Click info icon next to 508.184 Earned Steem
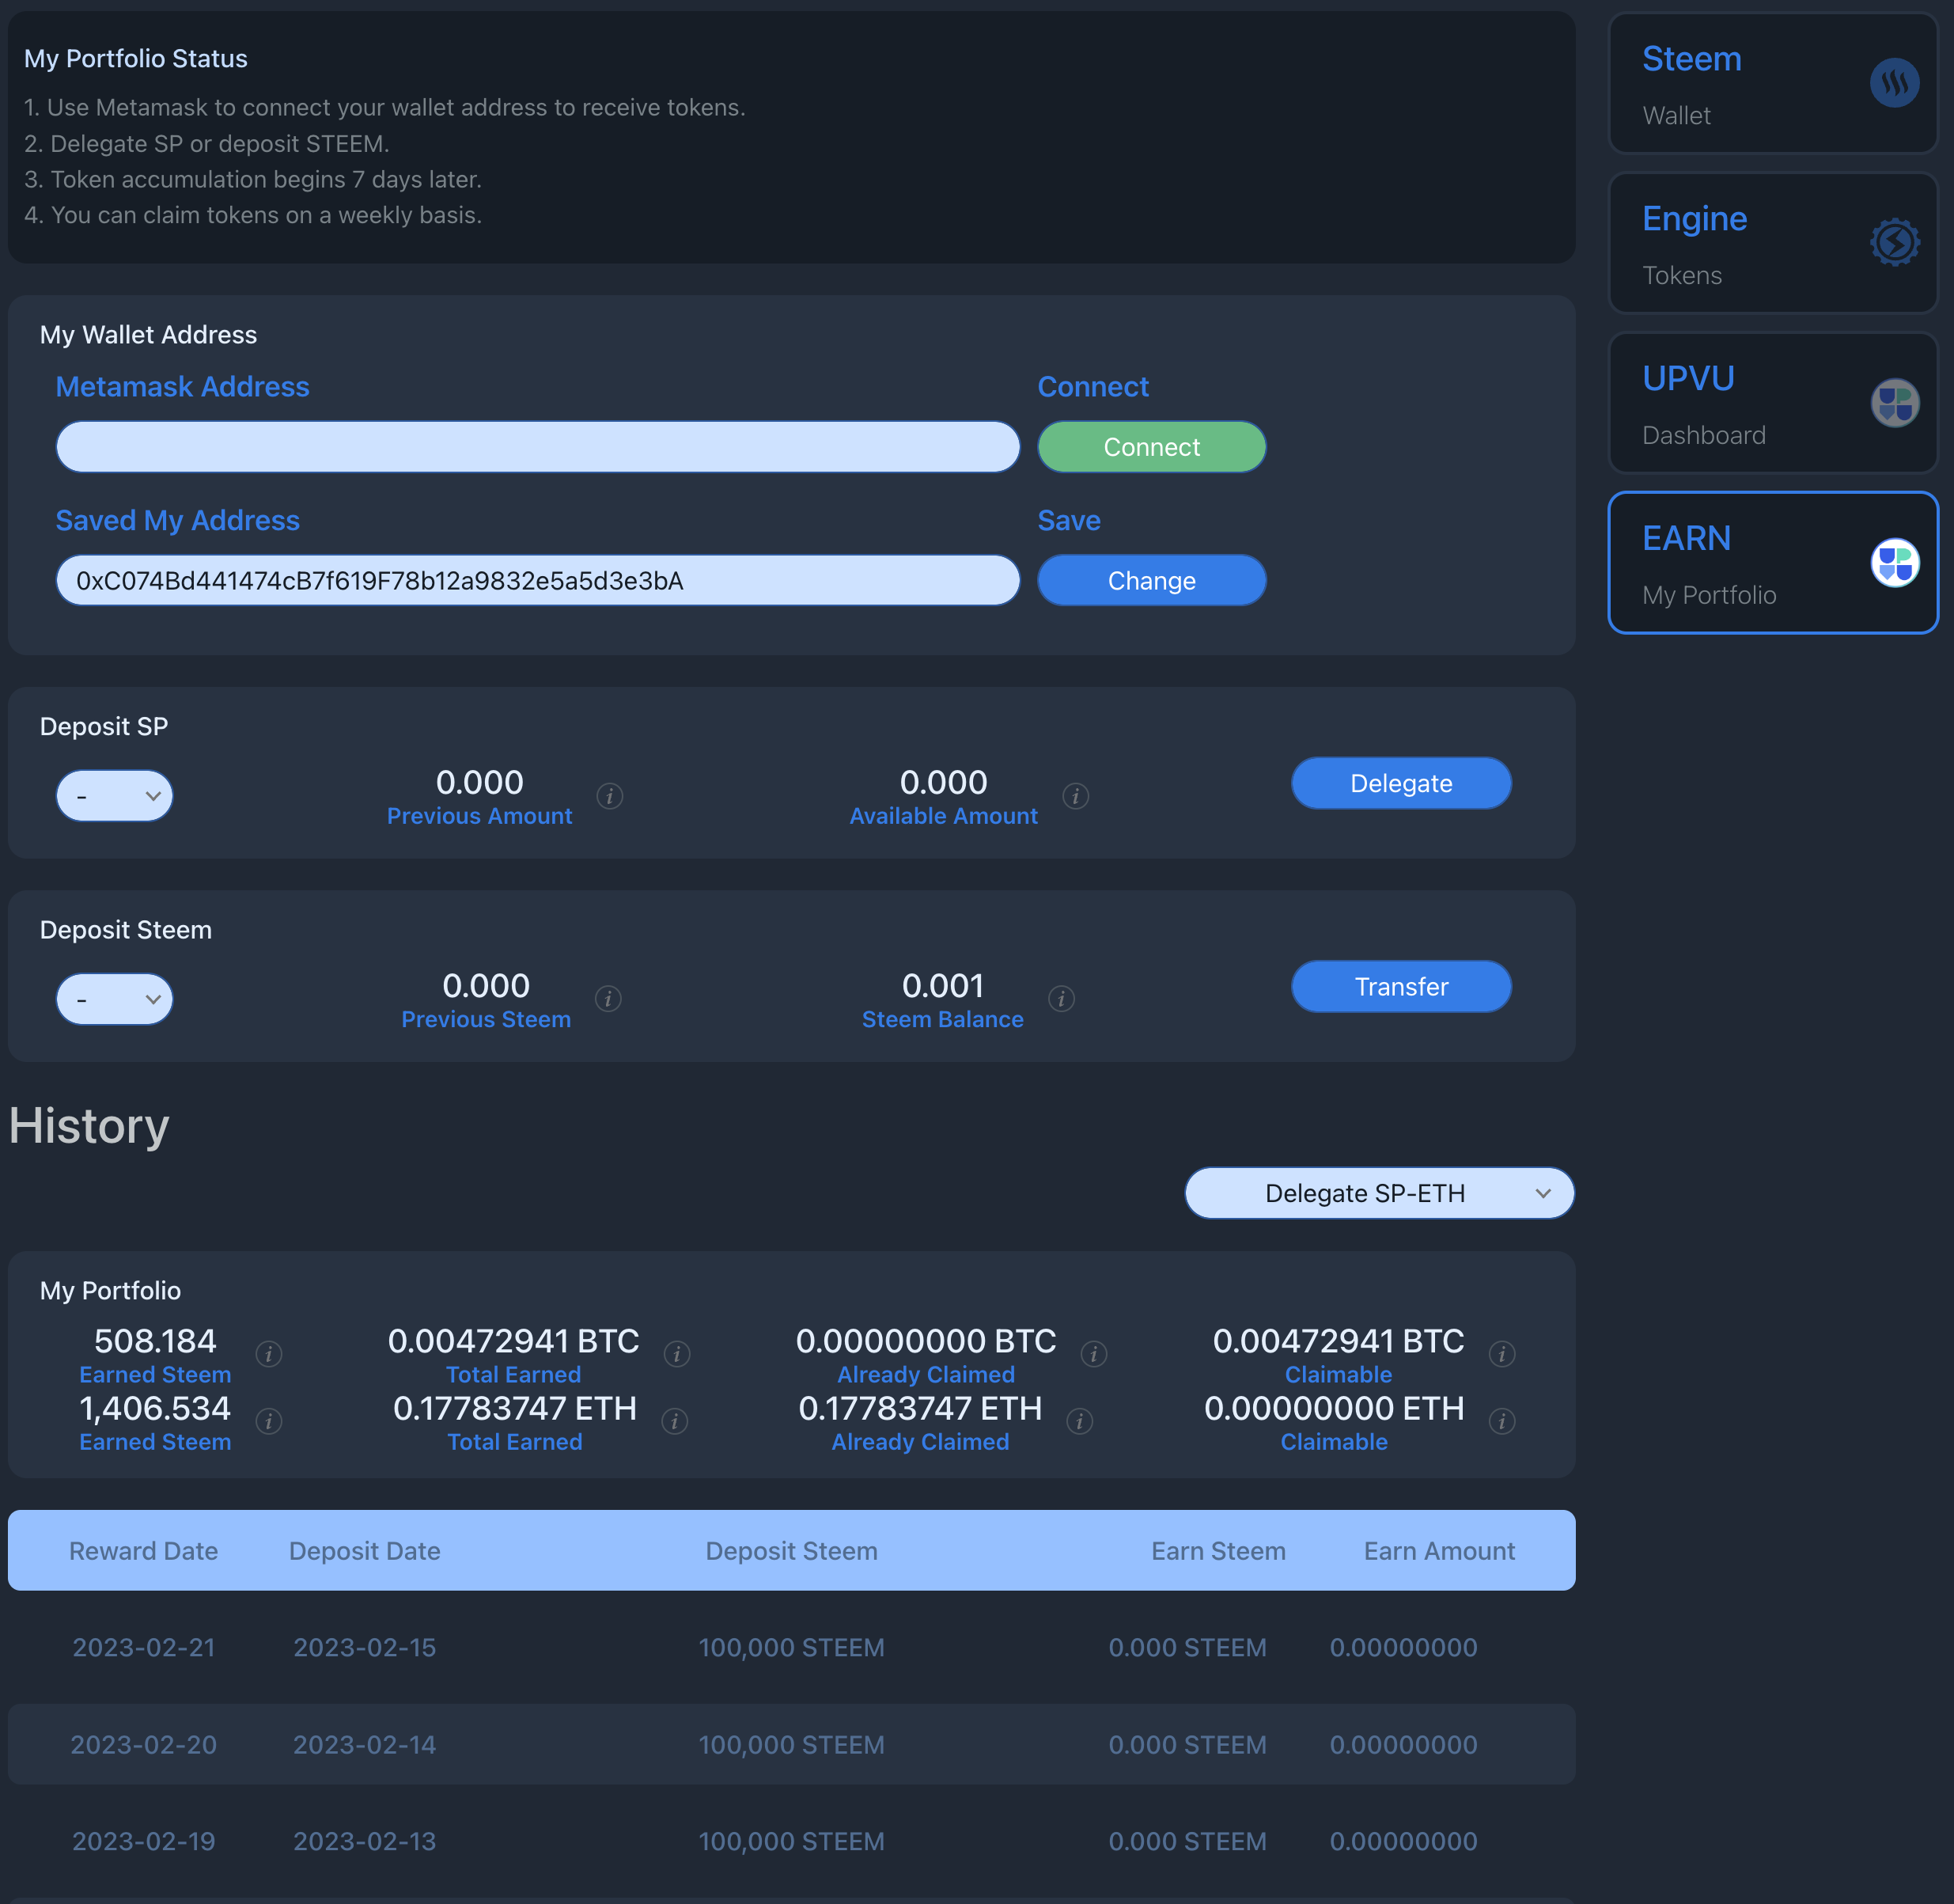 (x=269, y=1354)
